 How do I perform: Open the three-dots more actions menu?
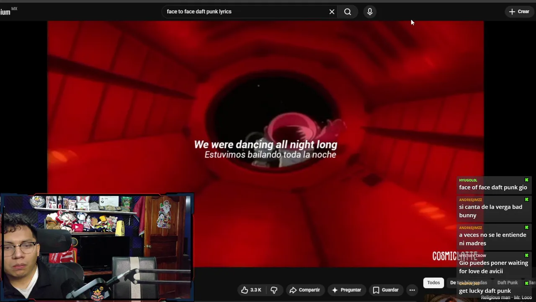pyautogui.click(x=412, y=290)
